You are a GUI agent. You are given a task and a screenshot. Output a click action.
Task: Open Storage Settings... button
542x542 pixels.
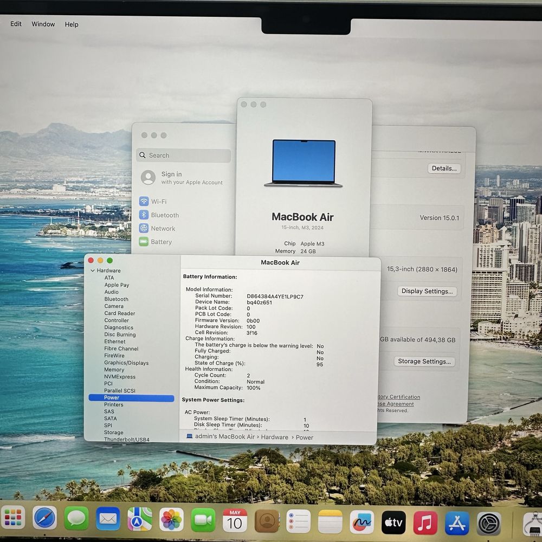click(x=424, y=361)
